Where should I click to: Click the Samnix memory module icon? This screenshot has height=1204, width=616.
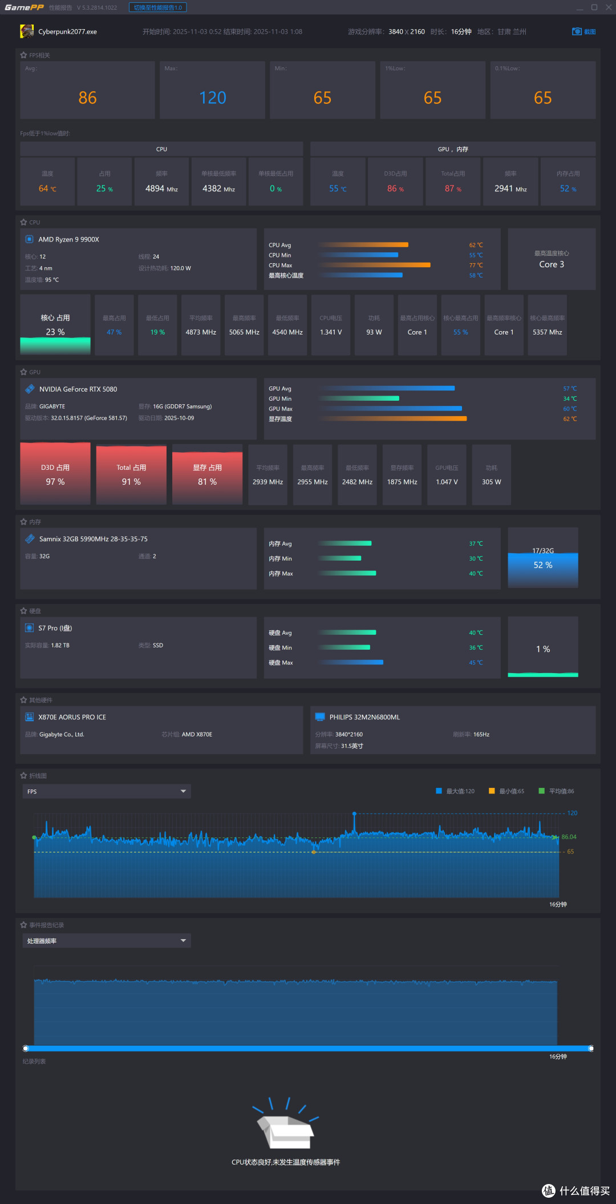[30, 538]
